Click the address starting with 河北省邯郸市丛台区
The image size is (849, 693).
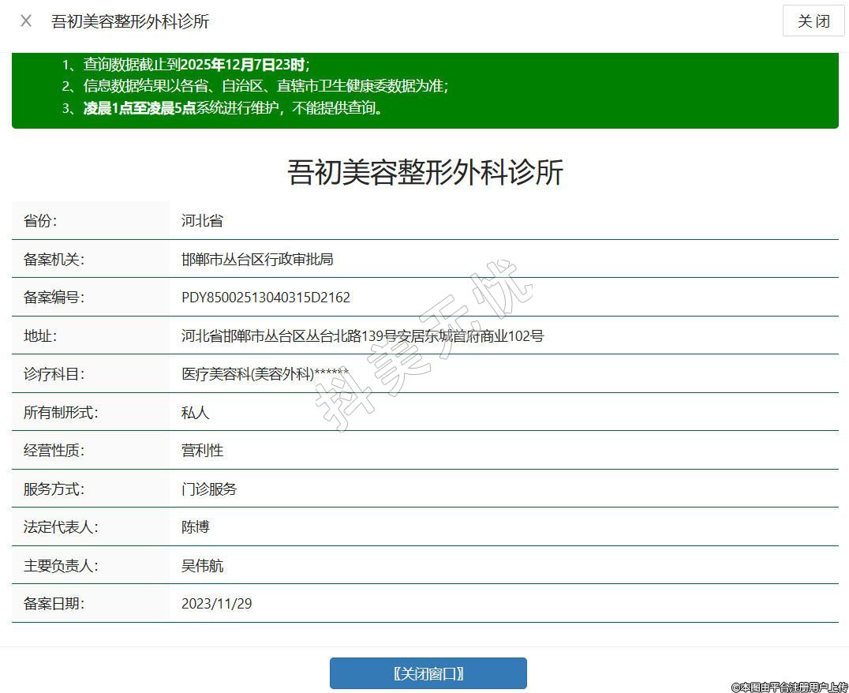coord(362,336)
